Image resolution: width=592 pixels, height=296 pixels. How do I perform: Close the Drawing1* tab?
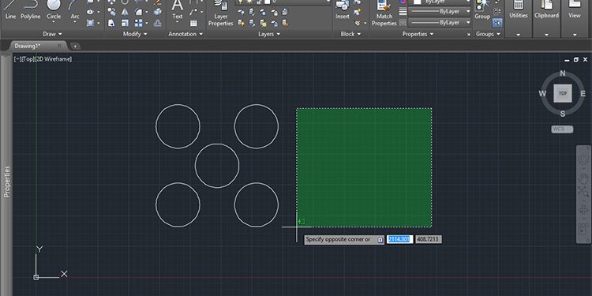(x=59, y=46)
